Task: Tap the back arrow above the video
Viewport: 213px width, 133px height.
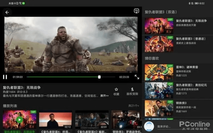Action: [7, 12]
